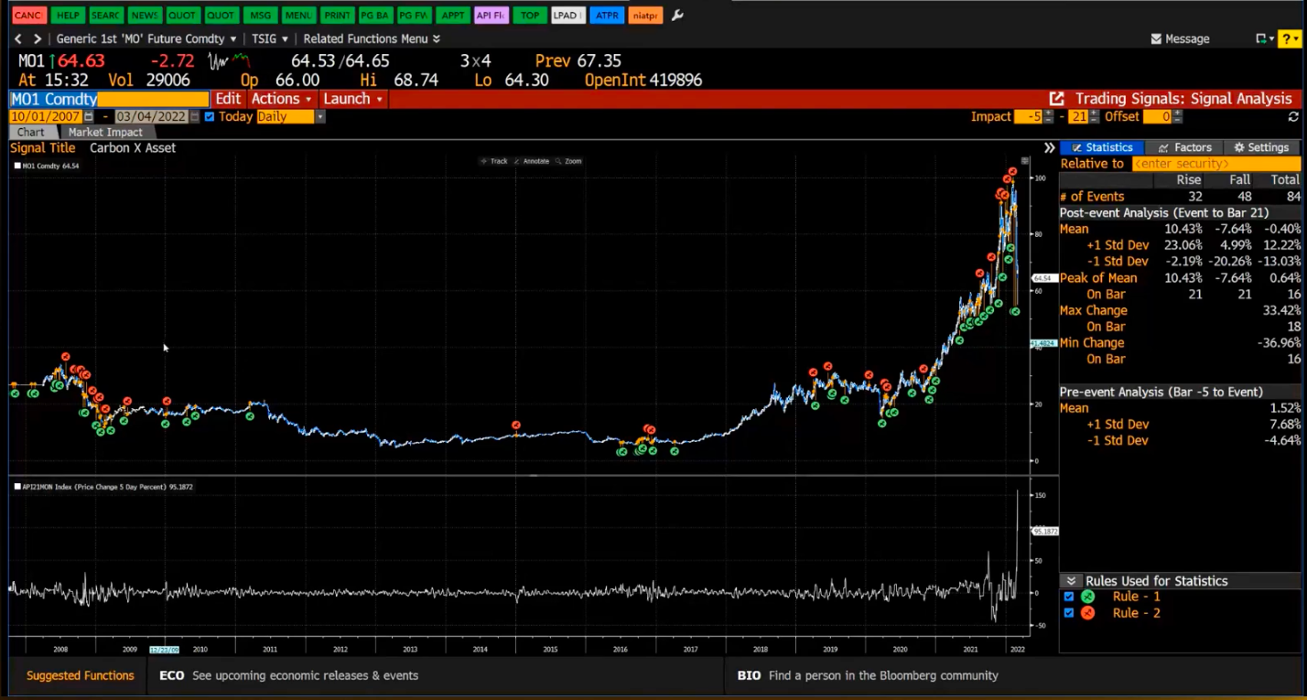Click the MENU function key
1307x700 pixels.
[298, 16]
